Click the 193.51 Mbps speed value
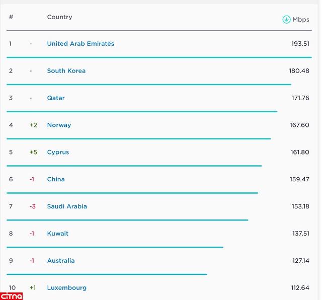This screenshot has height=300, width=322. pos(300,44)
